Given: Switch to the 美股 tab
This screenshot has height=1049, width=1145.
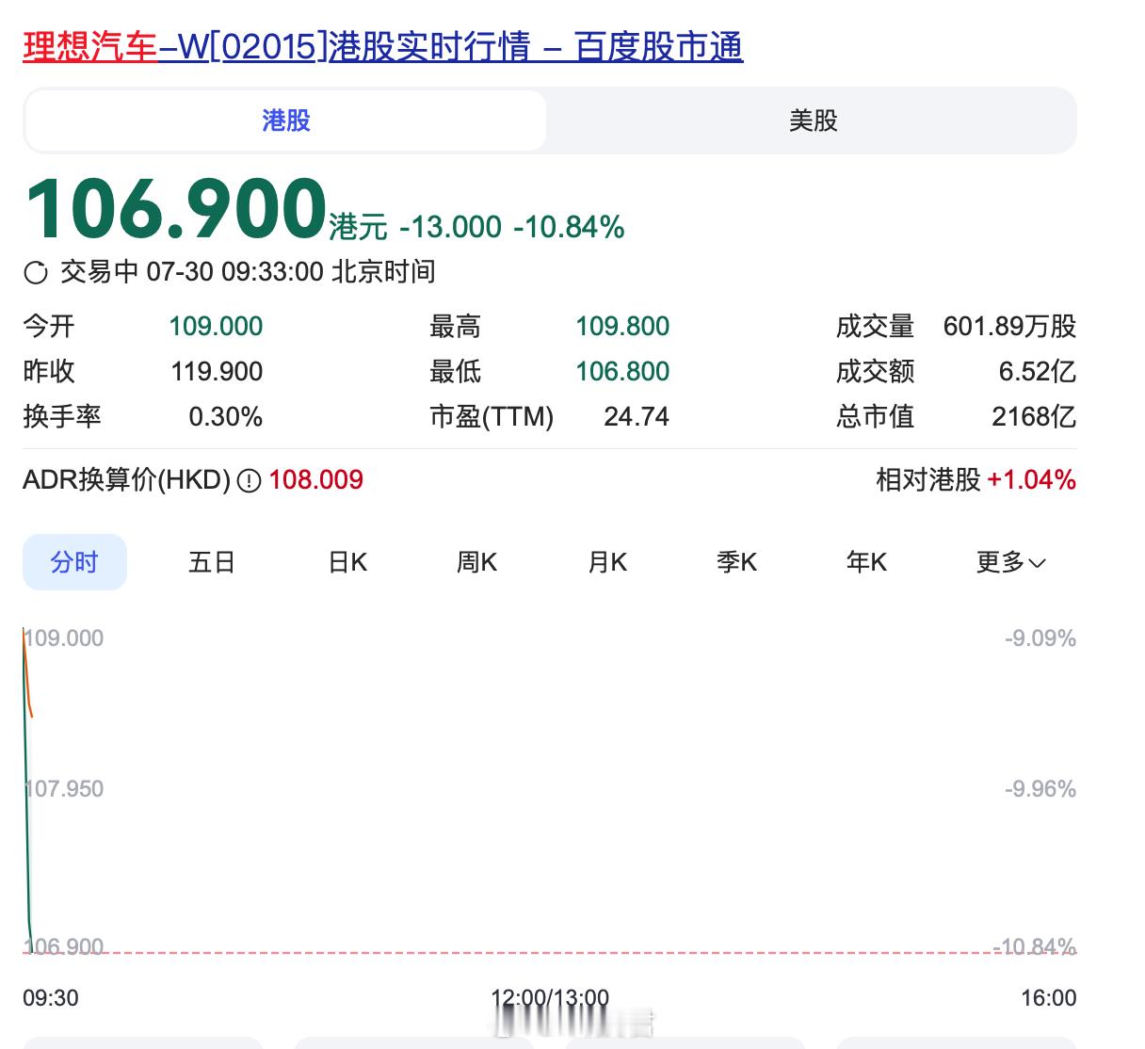Looking at the screenshot, I should click(813, 121).
